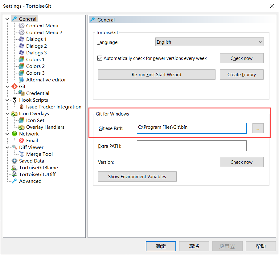Click the Extra PATH input field
Image resolution: width=279 pixels, height=255 pixels.
click(192, 146)
